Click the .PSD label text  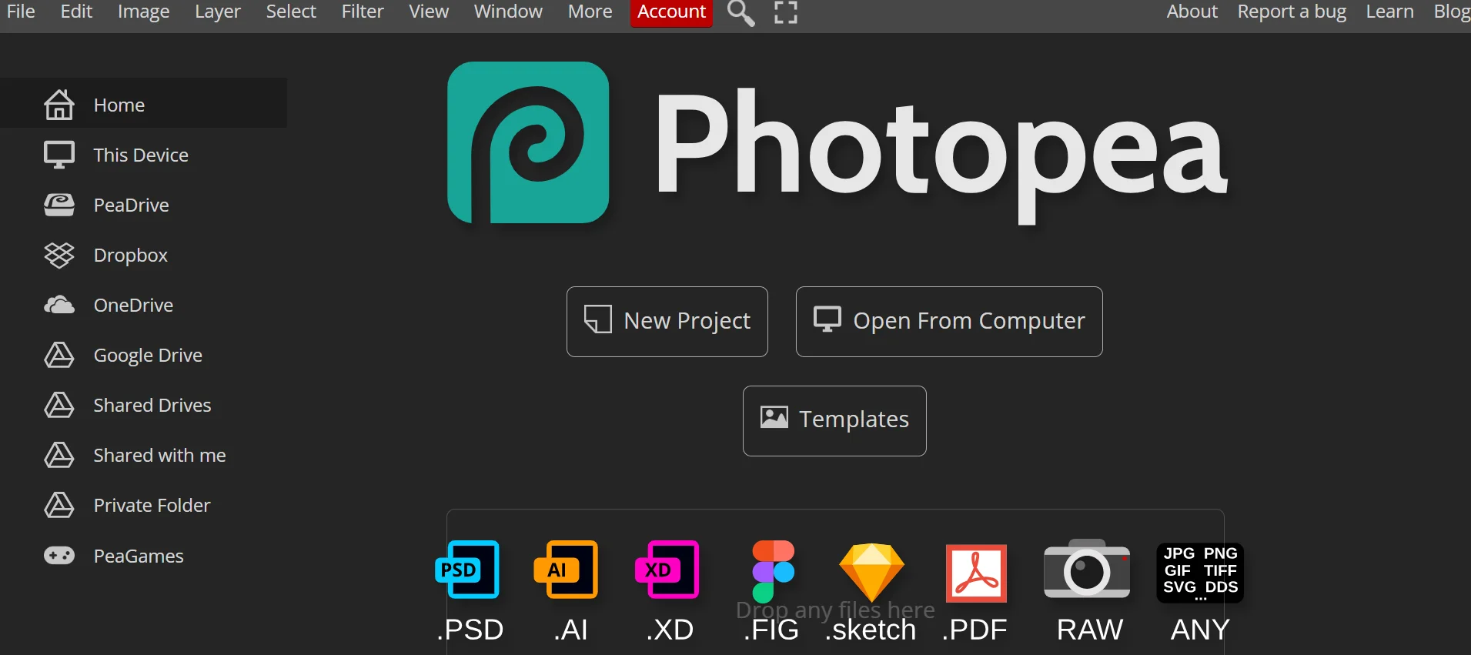[470, 630]
